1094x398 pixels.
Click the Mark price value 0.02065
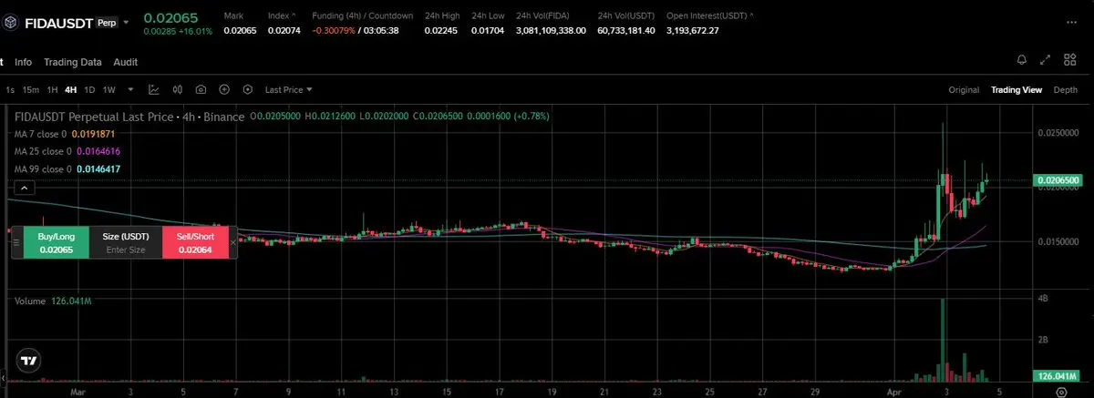click(240, 30)
